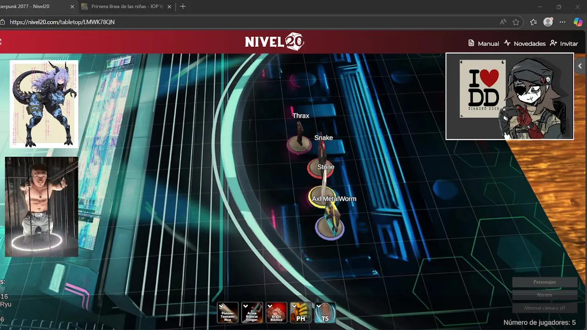Activate the Brazo Biónico hotbar item
This screenshot has width=587, height=330.
[x=277, y=313]
